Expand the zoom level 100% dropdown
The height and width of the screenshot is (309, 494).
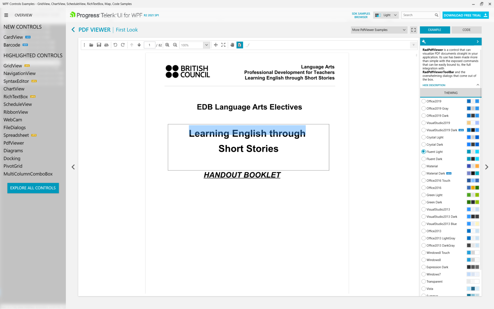click(x=206, y=45)
